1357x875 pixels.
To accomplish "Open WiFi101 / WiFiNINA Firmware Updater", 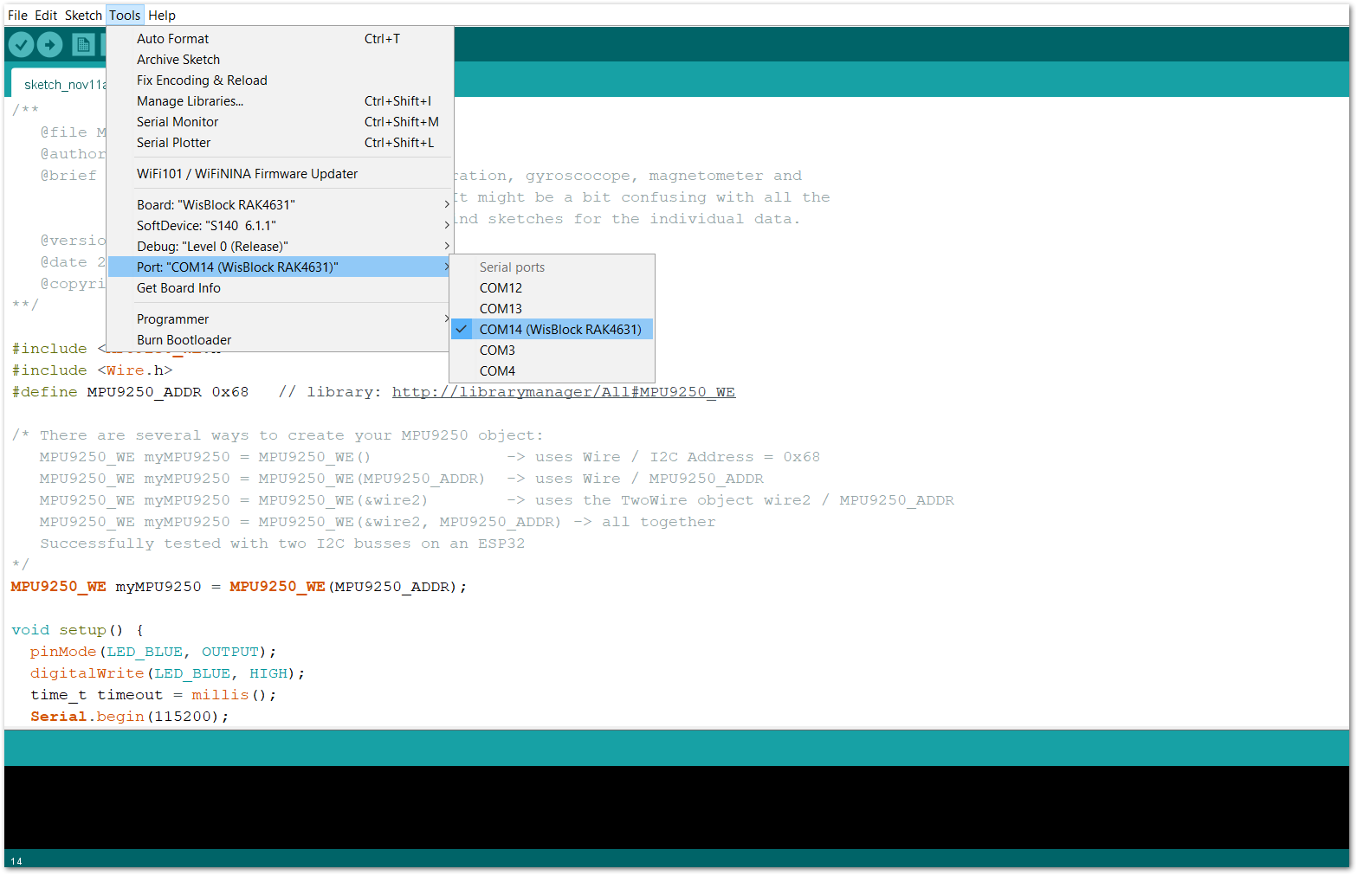I will coord(280,174).
